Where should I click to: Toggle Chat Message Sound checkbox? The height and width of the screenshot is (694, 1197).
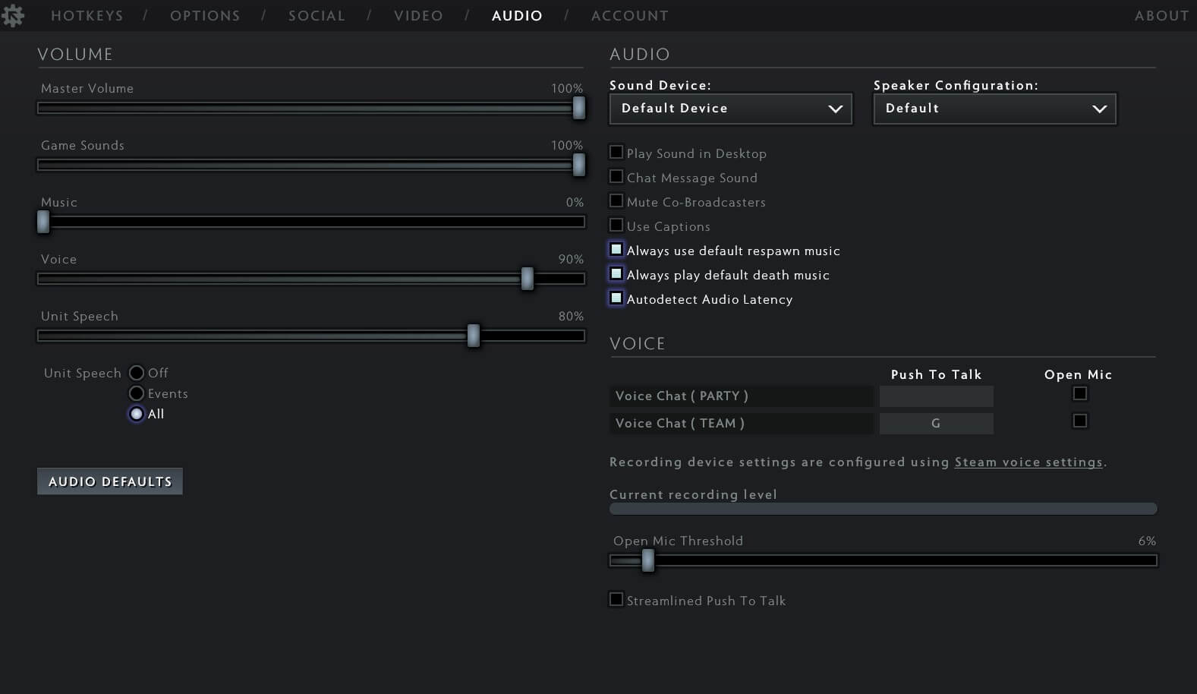[616, 176]
